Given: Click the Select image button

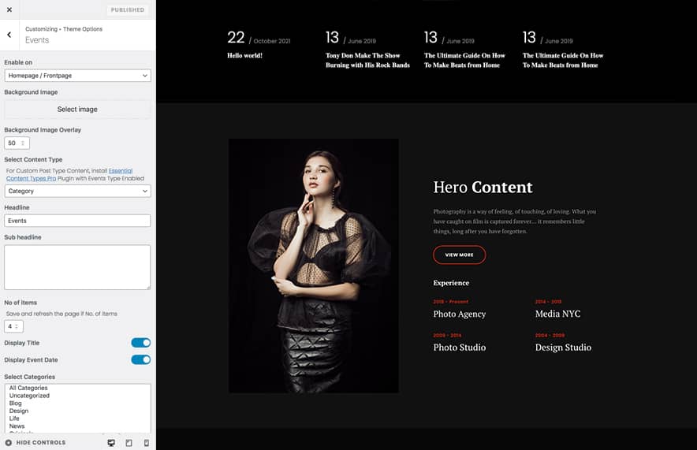Looking at the screenshot, I should tap(77, 110).
